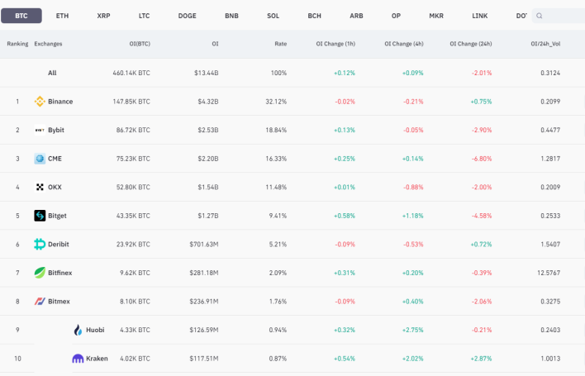Viewport: 585px width, 376px height.
Task: Click the $4.32B OI cell
Action: pos(208,102)
